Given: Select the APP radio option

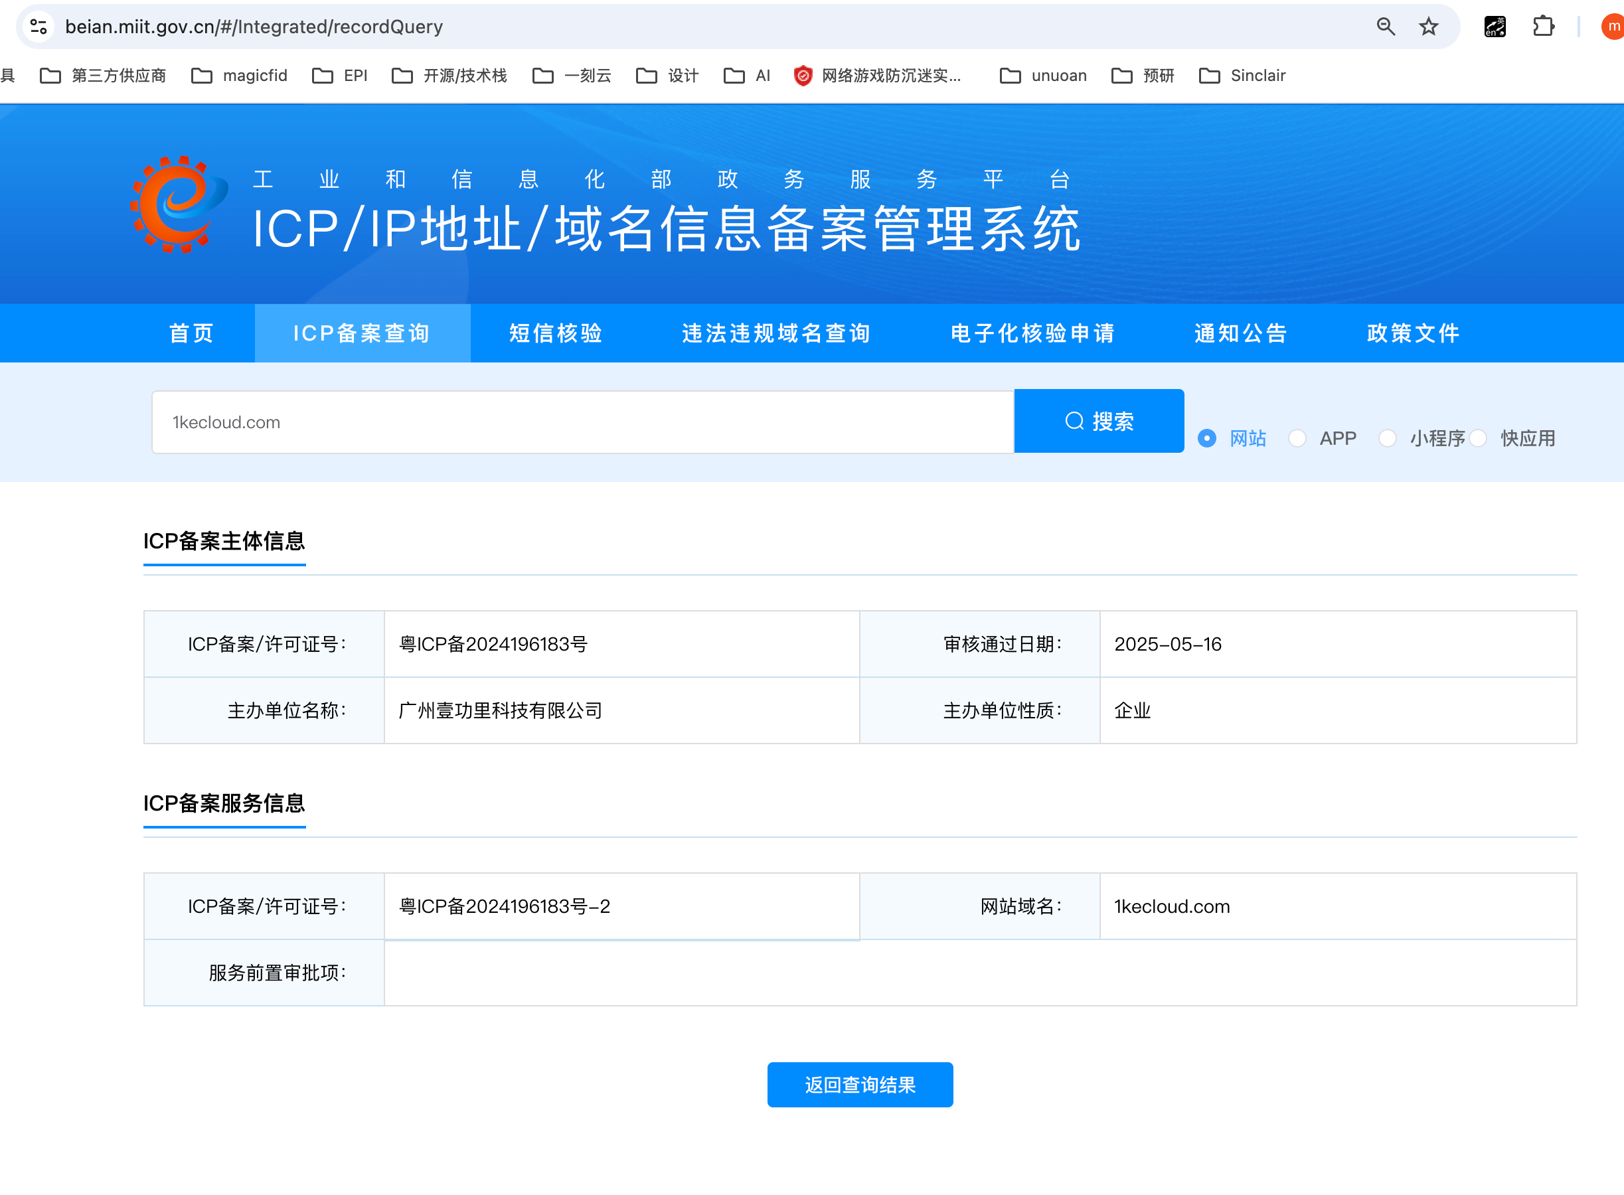Looking at the screenshot, I should (x=1297, y=438).
